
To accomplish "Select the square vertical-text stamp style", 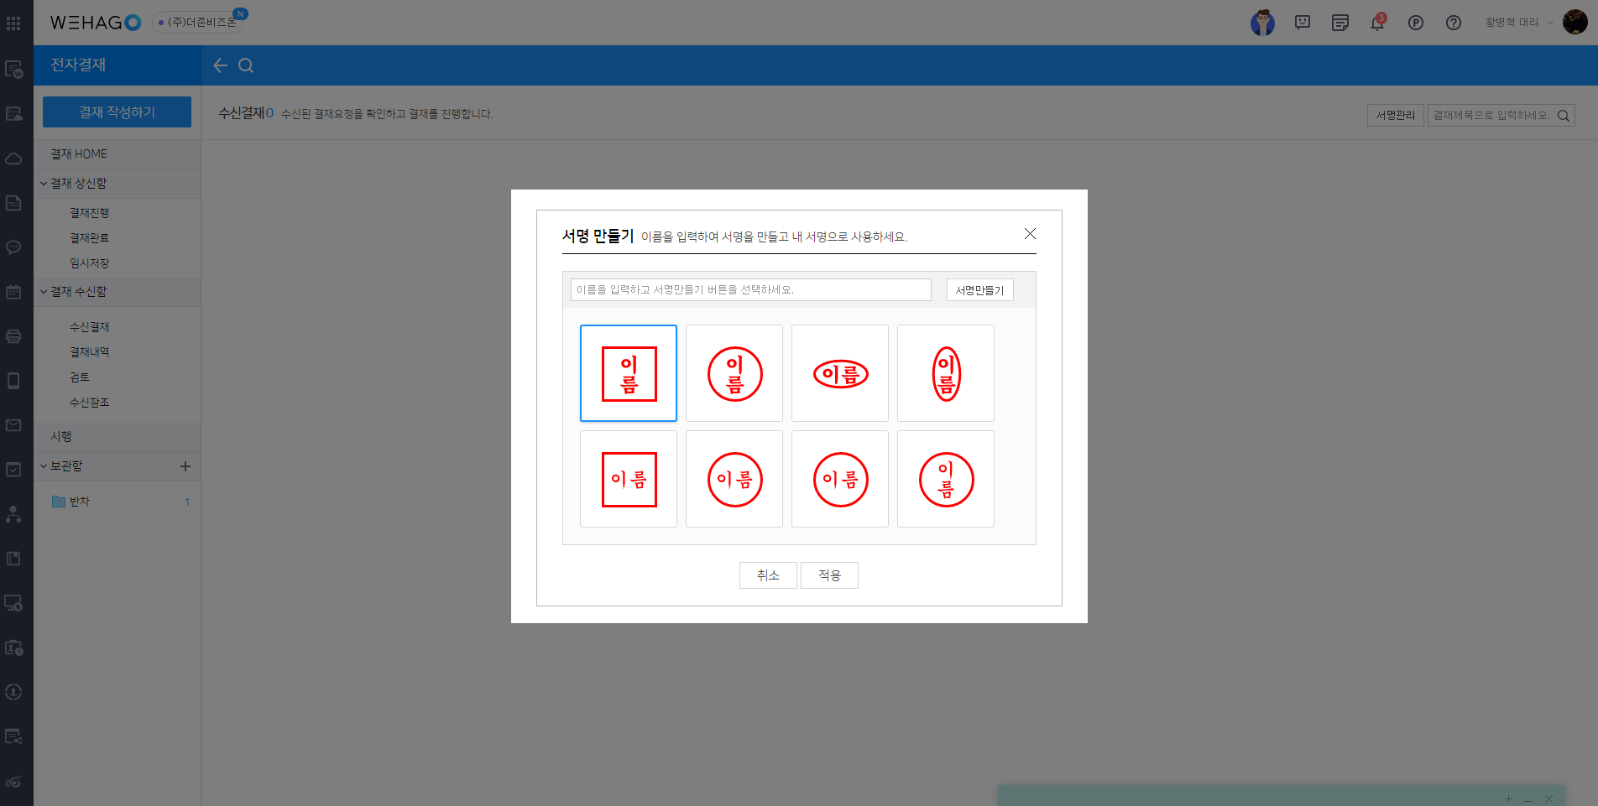I will [x=629, y=373].
